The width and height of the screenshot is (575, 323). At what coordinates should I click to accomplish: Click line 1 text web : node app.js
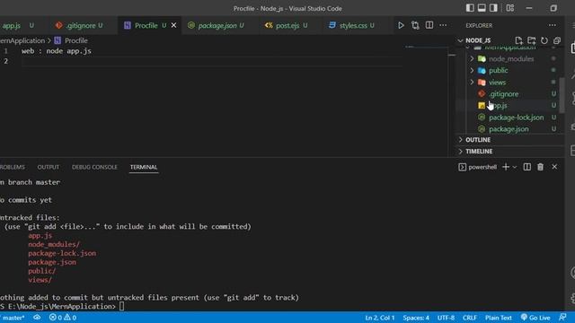(56, 51)
